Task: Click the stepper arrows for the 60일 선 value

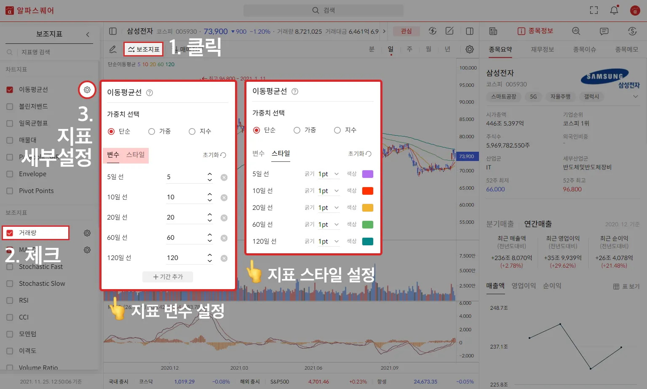Action: tap(210, 238)
